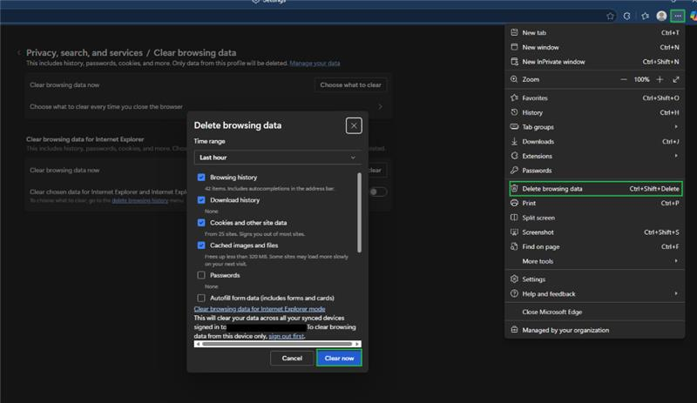Screen dimensions: 697x403
Task: Click the Passwords key icon in menu
Action: tap(514, 171)
